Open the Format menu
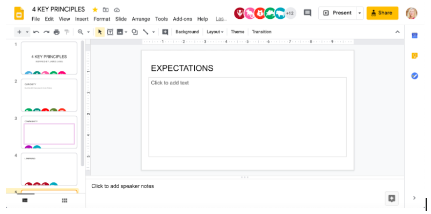 tap(101, 19)
